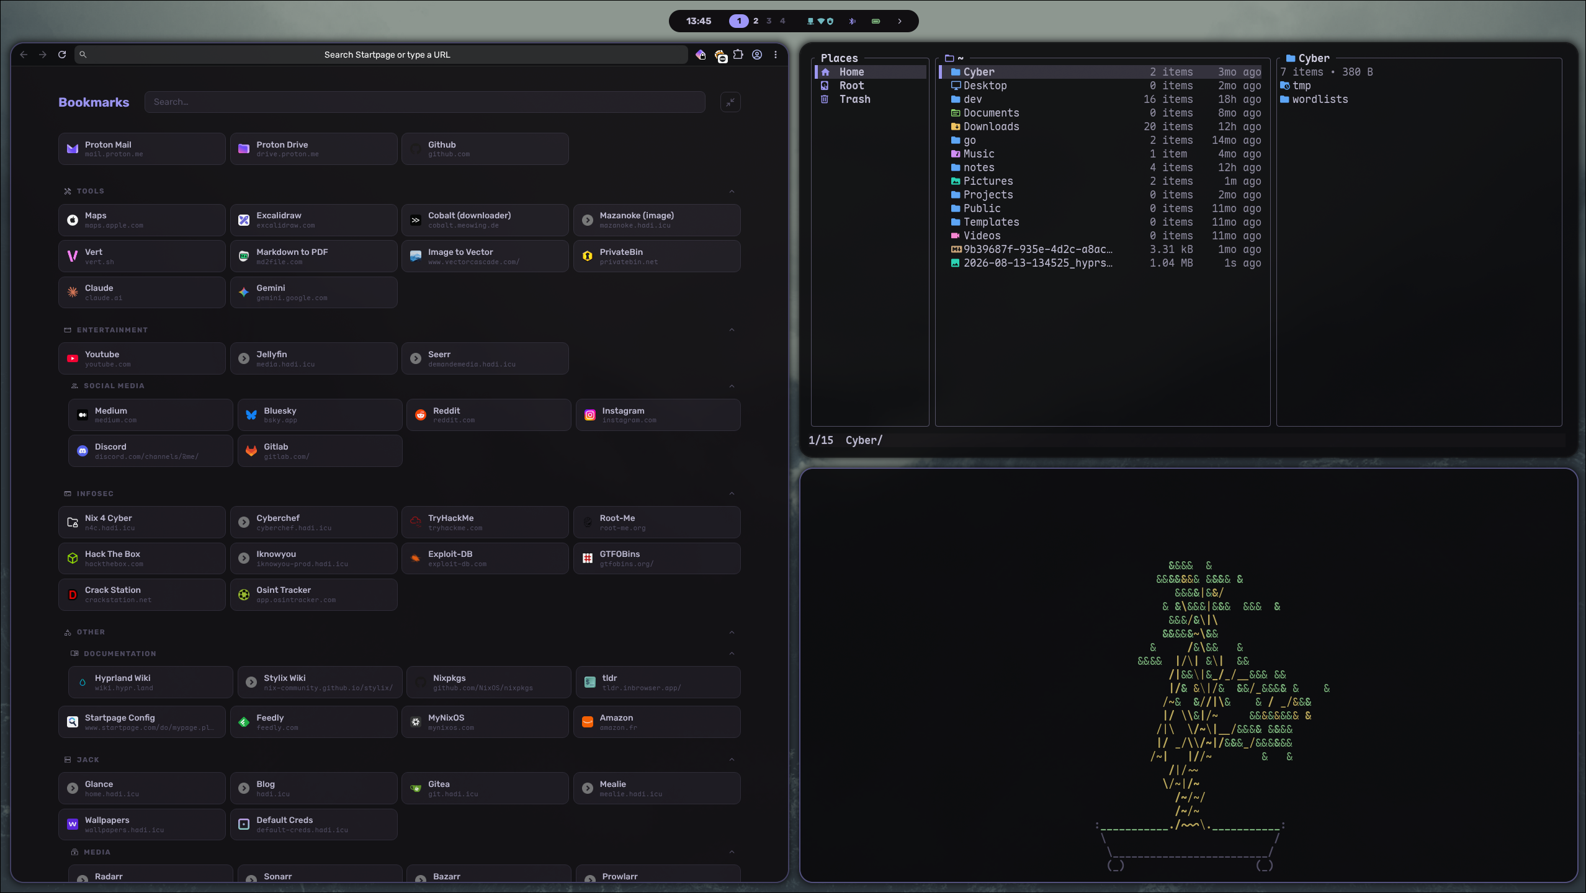Click the browser URL address bar

[382, 55]
